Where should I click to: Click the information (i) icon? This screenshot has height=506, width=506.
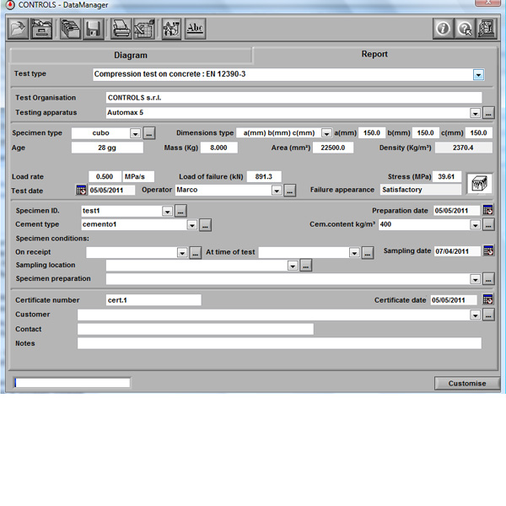pyautogui.click(x=443, y=29)
